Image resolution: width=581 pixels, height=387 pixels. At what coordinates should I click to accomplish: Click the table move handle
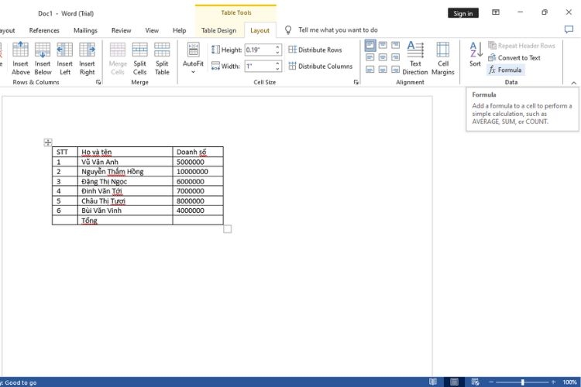pyautogui.click(x=48, y=142)
